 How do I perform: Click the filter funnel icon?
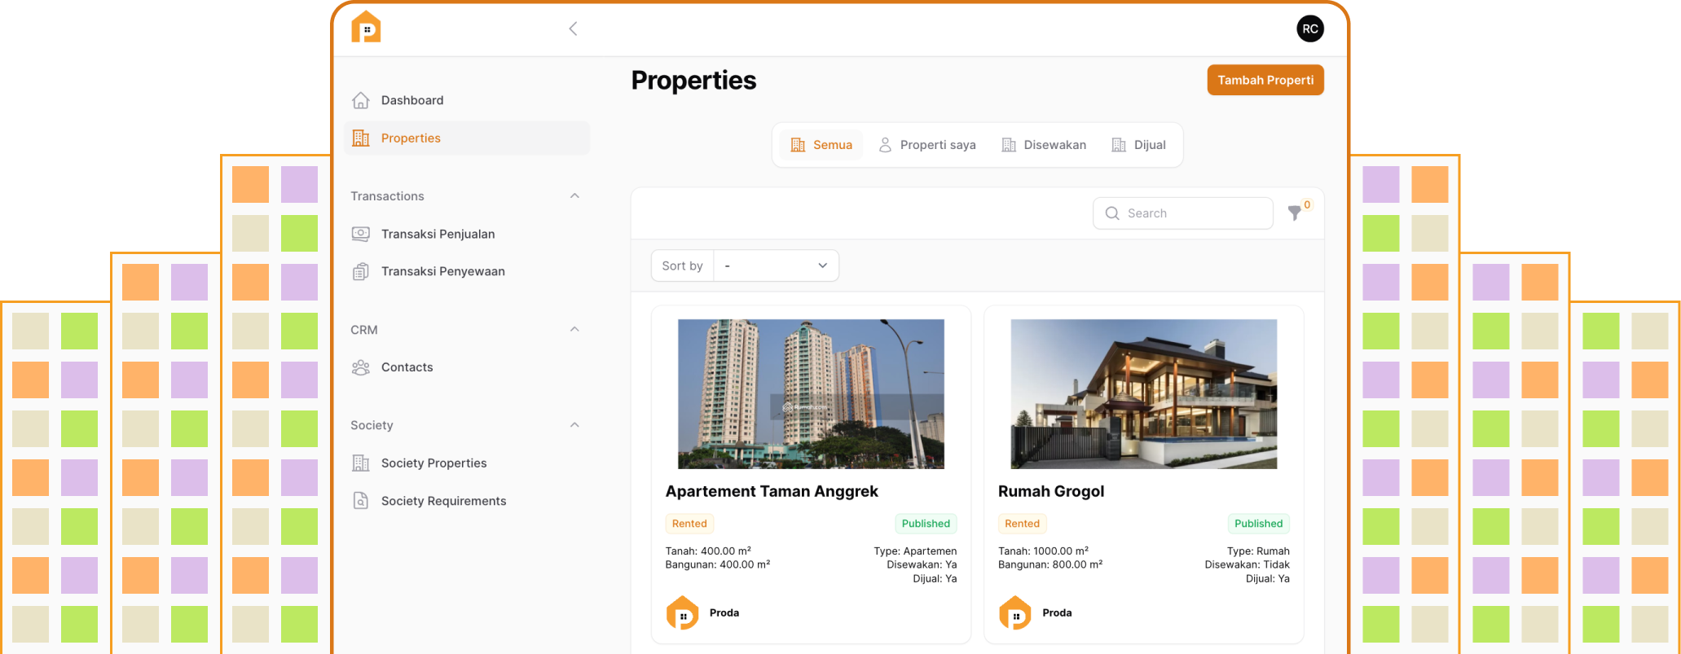[1294, 213]
